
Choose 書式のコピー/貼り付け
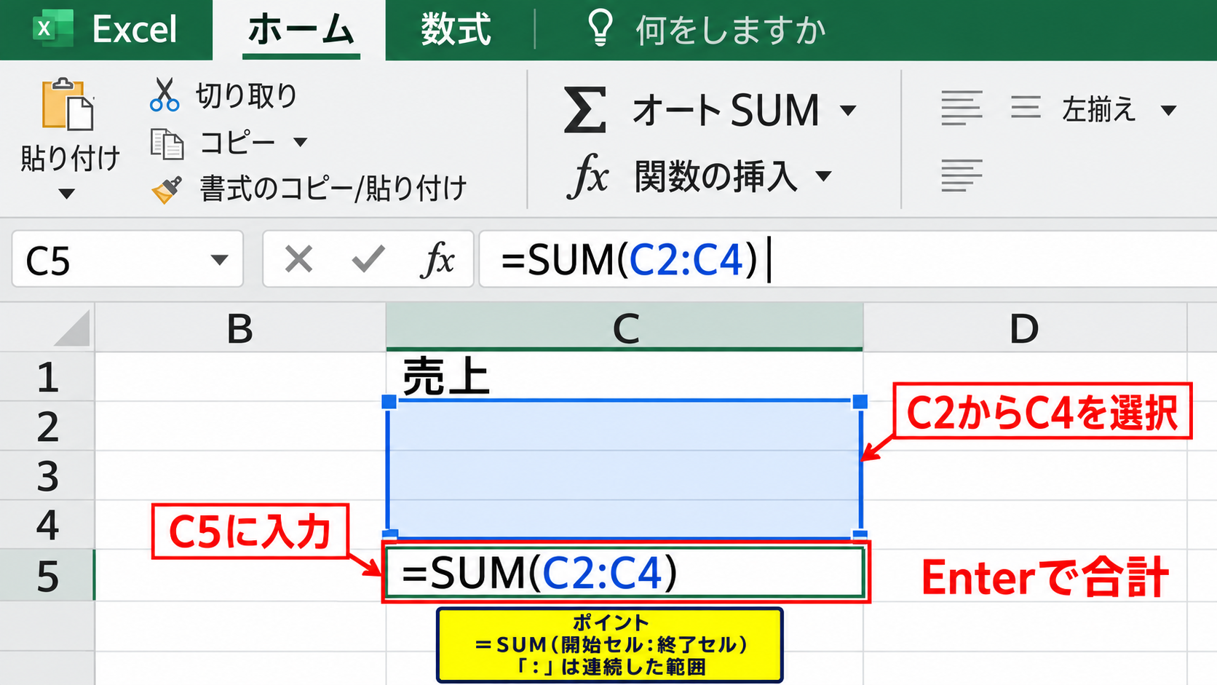(x=333, y=189)
